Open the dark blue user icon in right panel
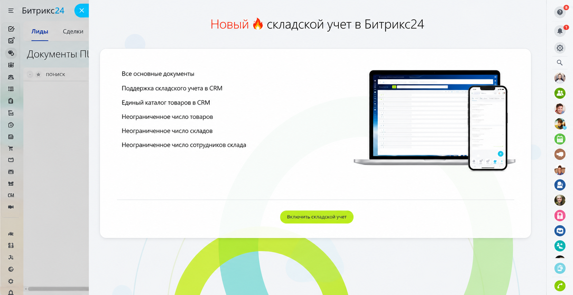This screenshot has width=573, height=295. (x=560, y=185)
